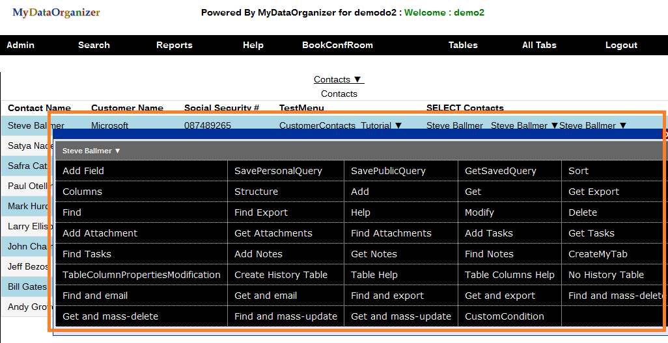Expand the Steve Ballmer menu header
The image size is (668, 343).
tap(92, 151)
